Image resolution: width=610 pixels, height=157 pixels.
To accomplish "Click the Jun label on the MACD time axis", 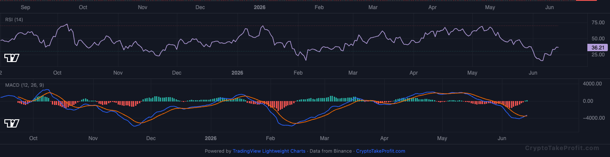I will 502,138.
